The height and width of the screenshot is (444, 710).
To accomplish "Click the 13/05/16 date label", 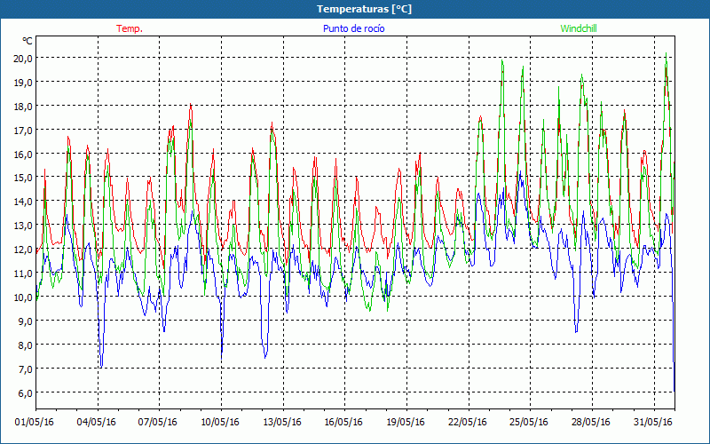I will coord(282,423).
